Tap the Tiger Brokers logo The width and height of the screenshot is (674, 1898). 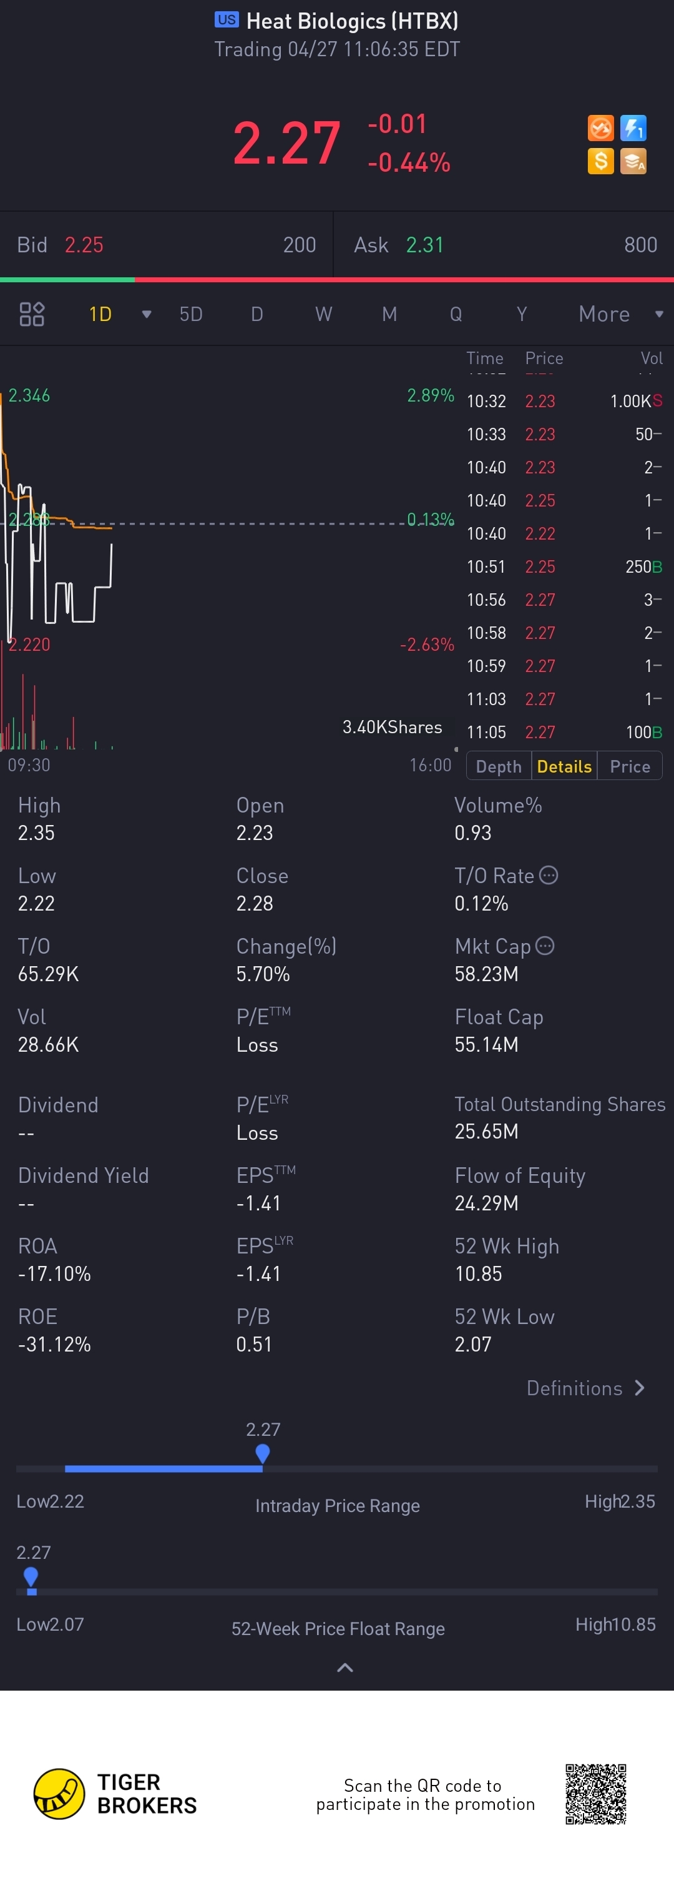point(60,1793)
